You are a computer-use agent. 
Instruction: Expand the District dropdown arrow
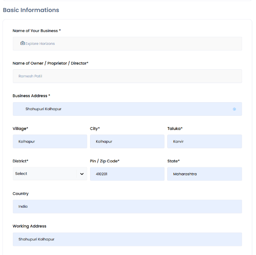(x=82, y=174)
